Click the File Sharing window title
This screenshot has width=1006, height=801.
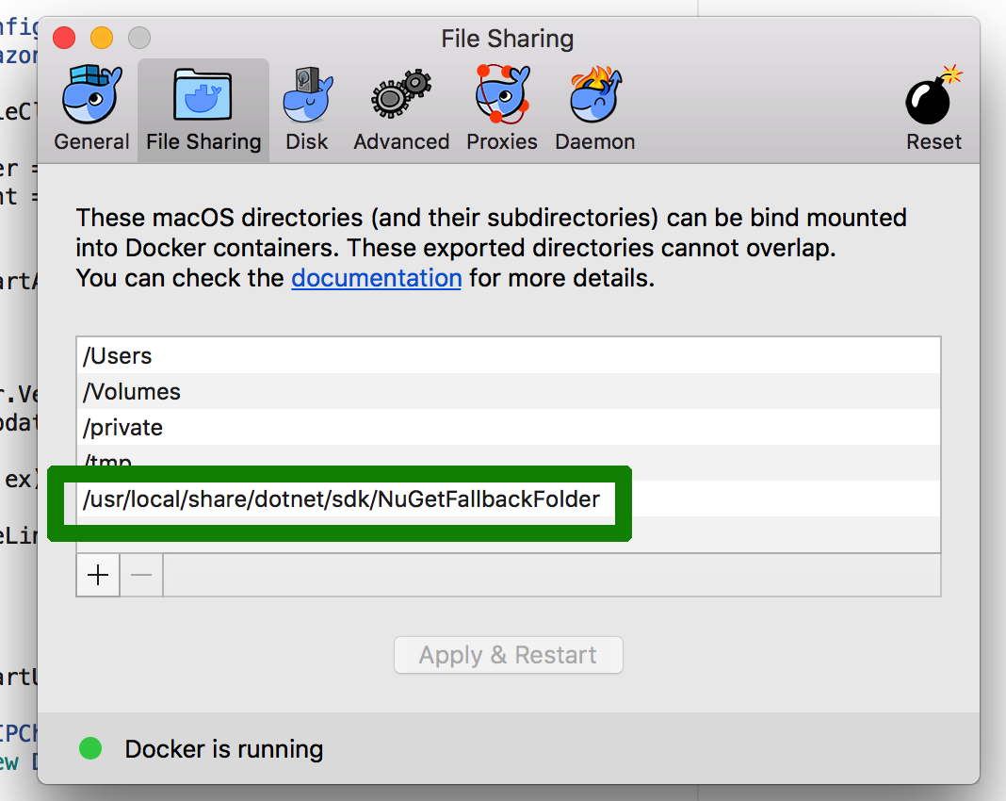507,39
